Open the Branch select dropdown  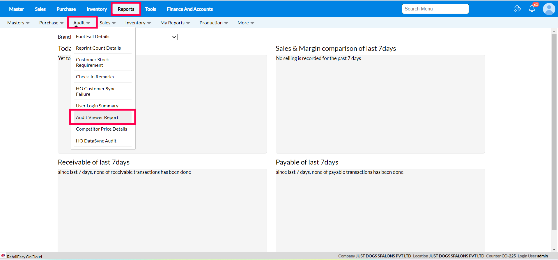(x=157, y=37)
